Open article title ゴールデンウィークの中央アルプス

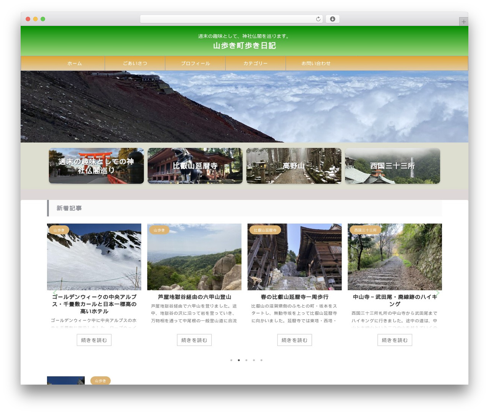coord(94,304)
